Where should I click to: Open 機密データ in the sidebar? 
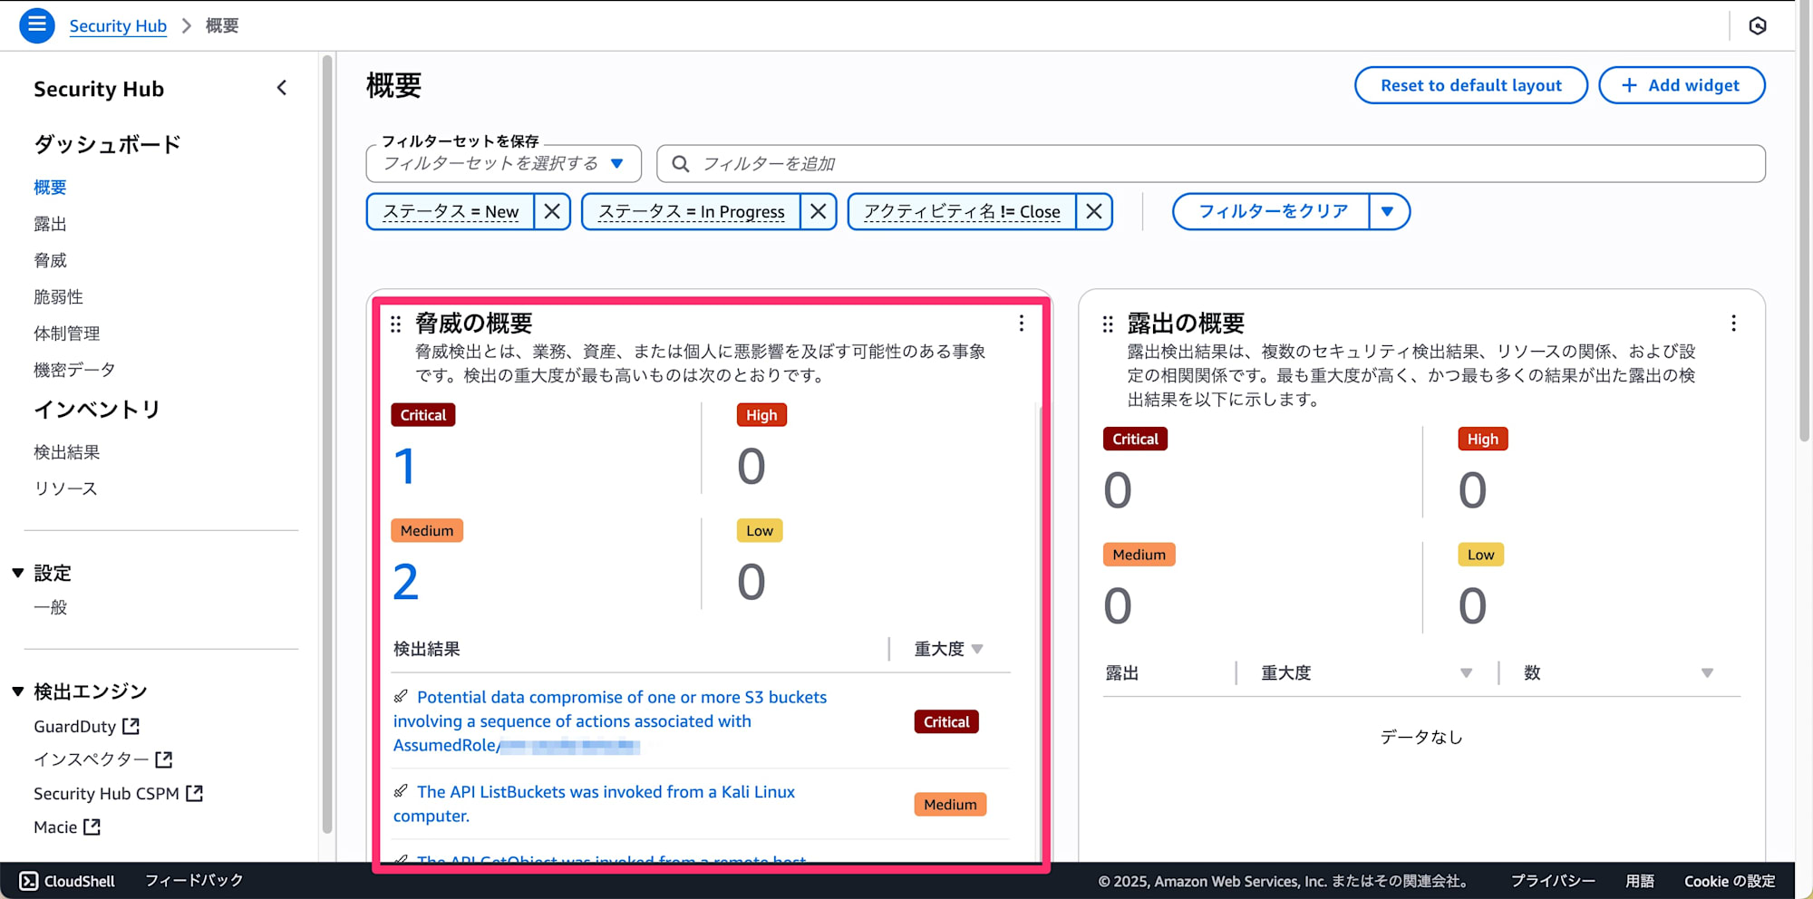pyautogui.click(x=74, y=370)
